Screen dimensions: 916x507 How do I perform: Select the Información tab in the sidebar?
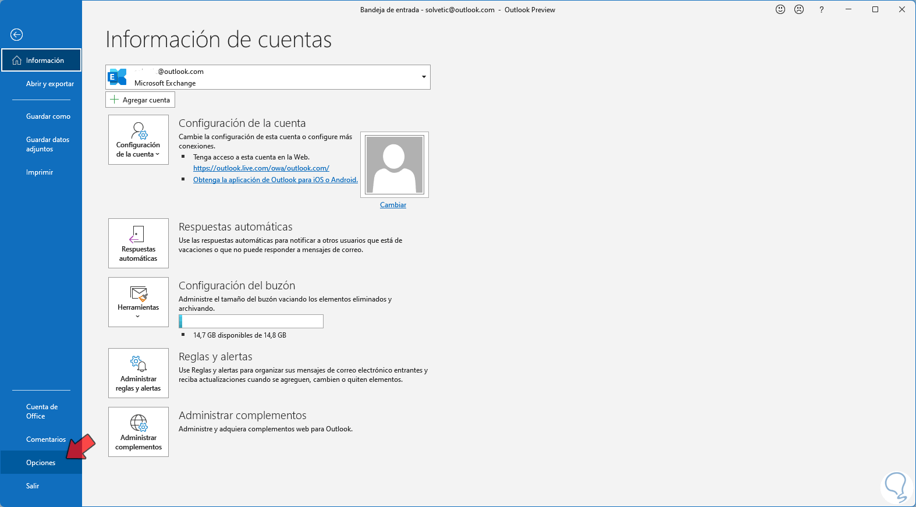41,60
